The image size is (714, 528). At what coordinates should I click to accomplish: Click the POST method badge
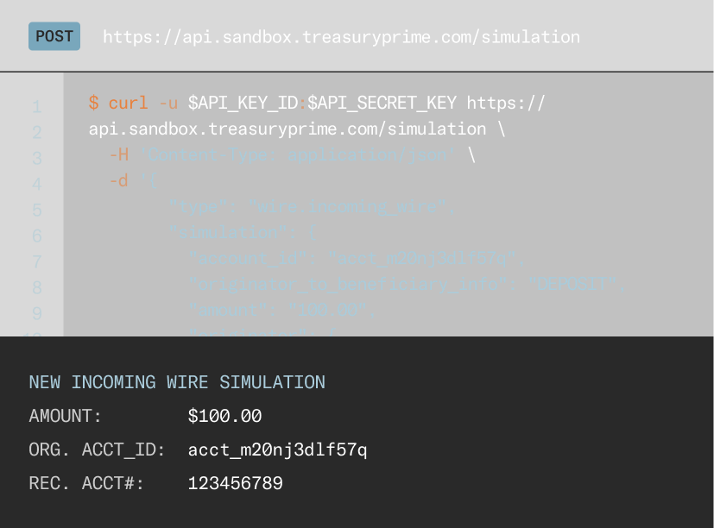pyautogui.click(x=54, y=36)
